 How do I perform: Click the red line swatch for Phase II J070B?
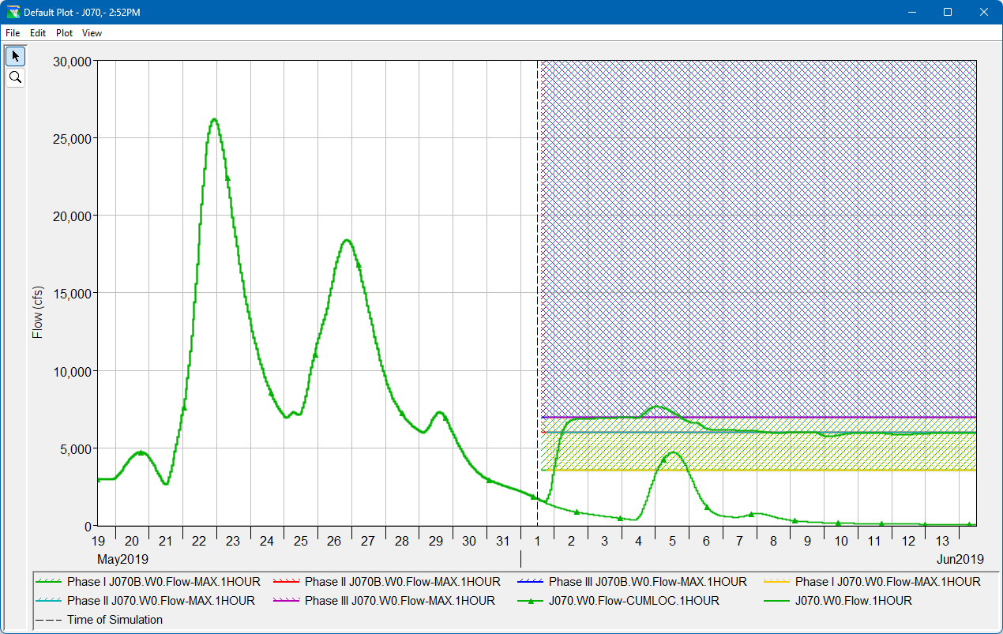pos(287,582)
